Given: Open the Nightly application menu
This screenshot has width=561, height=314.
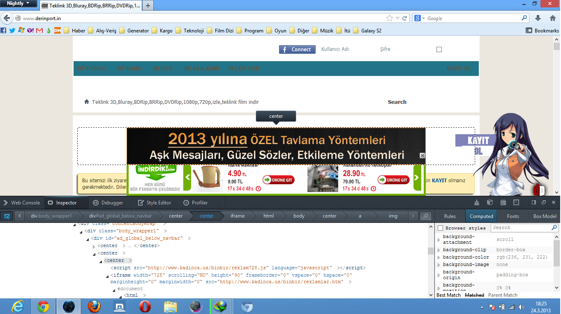Looking at the screenshot, I should click(18, 3).
